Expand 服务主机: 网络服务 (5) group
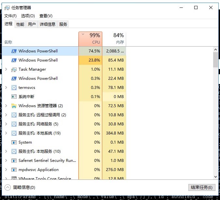The image size is (220, 200). (x=6, y=124)
